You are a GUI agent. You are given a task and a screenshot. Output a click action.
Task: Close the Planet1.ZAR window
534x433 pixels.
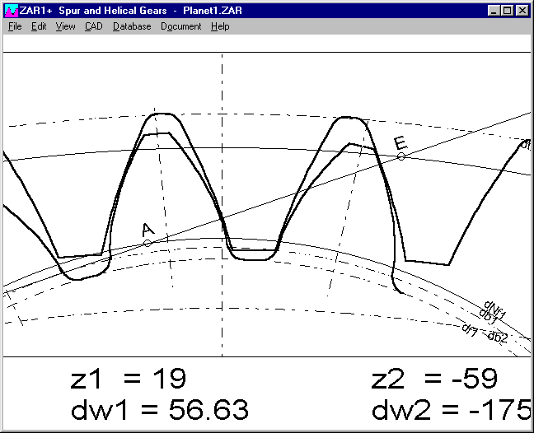[x=522, y=11]
